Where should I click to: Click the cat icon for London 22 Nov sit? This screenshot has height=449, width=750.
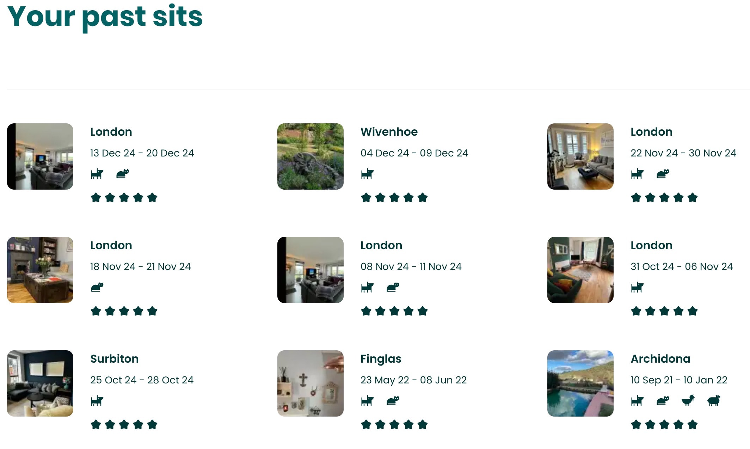[x=663, y=174]
